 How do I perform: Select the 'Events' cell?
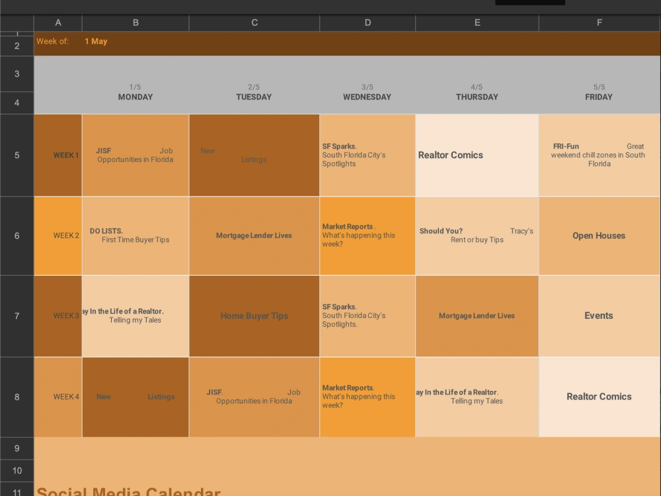(x=600, y=316)
